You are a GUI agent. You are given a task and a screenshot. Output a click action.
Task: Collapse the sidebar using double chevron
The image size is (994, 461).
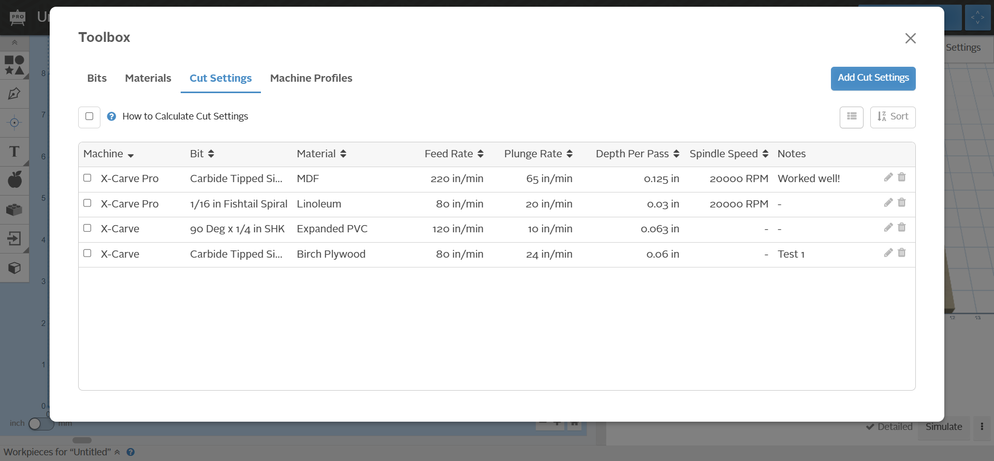14,42
